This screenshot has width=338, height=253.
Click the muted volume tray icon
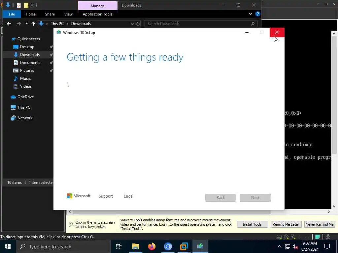[295, 246]
